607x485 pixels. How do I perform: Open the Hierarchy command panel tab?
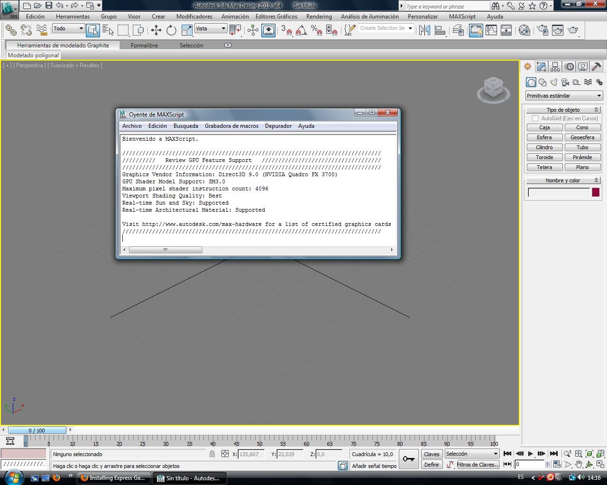[x=555, y=67]
